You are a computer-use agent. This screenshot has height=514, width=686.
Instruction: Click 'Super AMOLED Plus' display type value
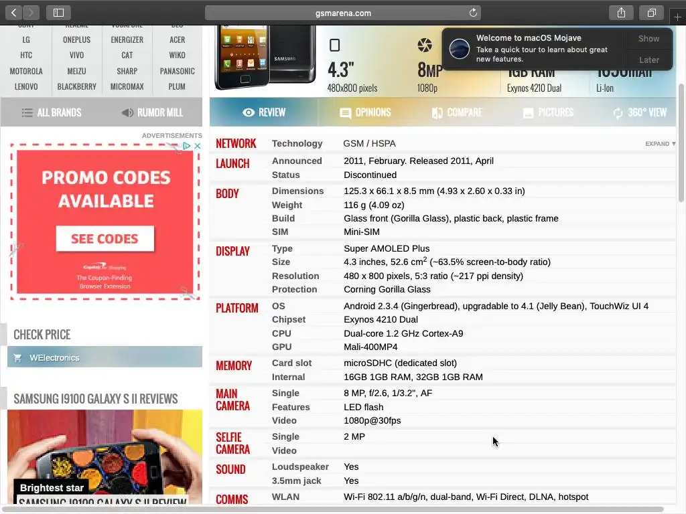pos(387,248)
